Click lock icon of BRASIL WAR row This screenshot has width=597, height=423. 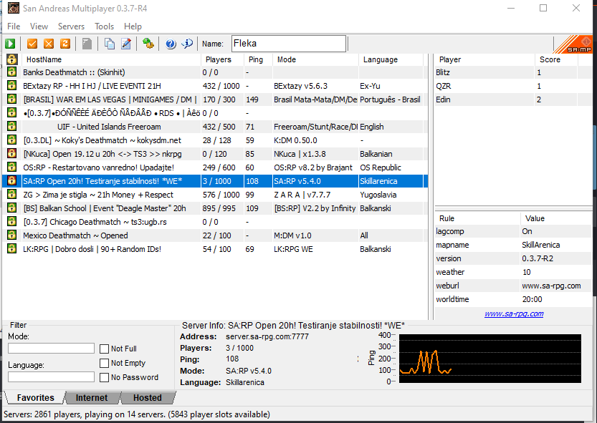pyautogui.click(x=11, y=99)
